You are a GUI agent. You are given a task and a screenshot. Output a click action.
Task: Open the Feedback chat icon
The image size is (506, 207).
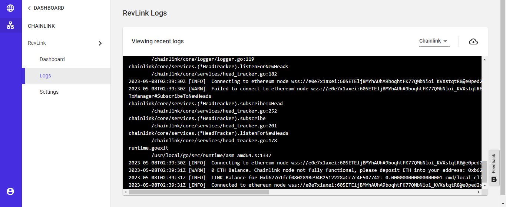(x=494, y=180)
